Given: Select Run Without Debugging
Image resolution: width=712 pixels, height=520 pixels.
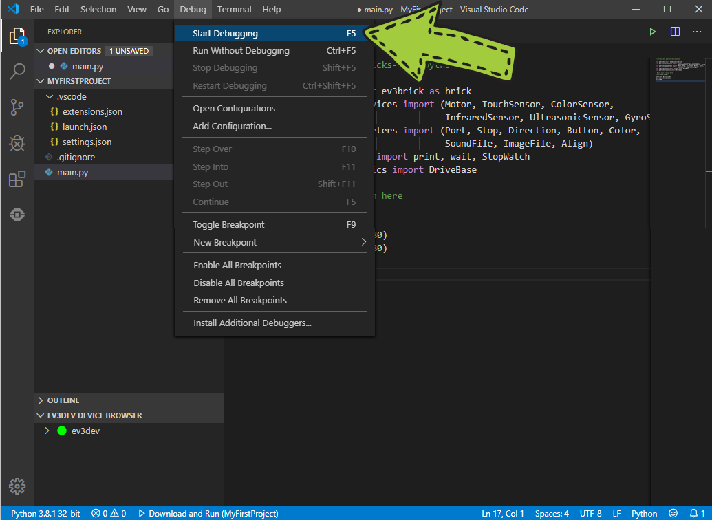Looking at the screenshot, I should click(x=274, y=50).
